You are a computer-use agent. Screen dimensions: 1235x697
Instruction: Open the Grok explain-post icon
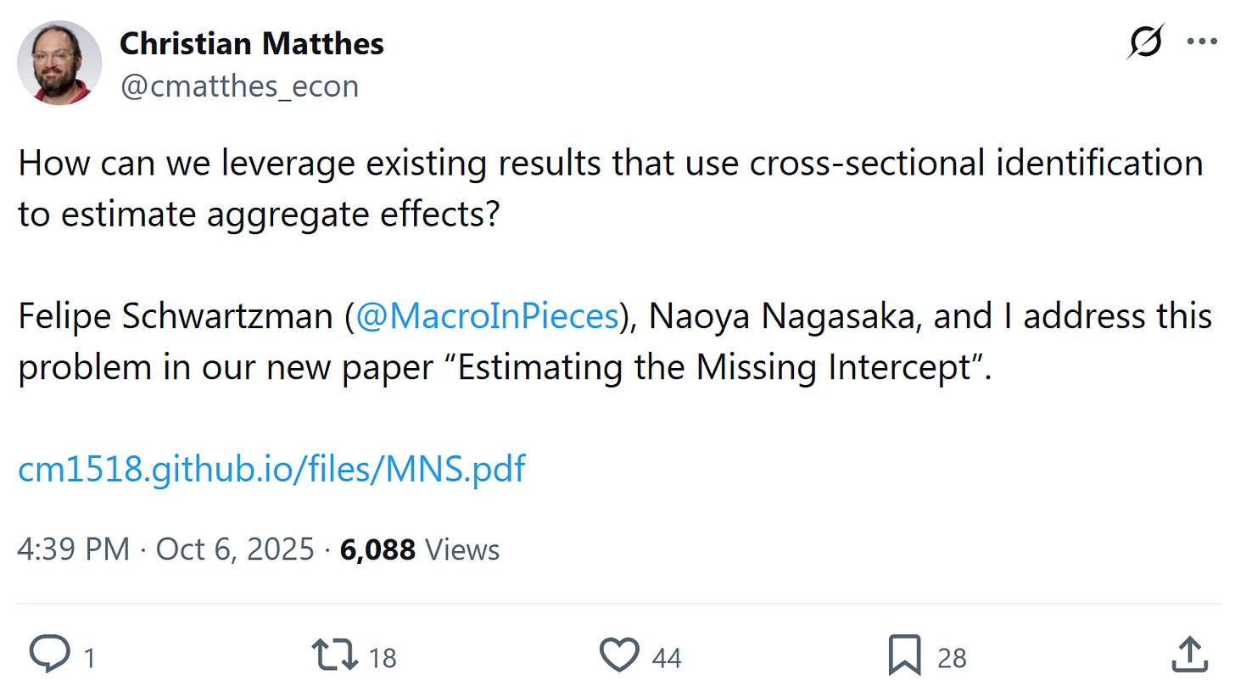tap(1145, 42)
